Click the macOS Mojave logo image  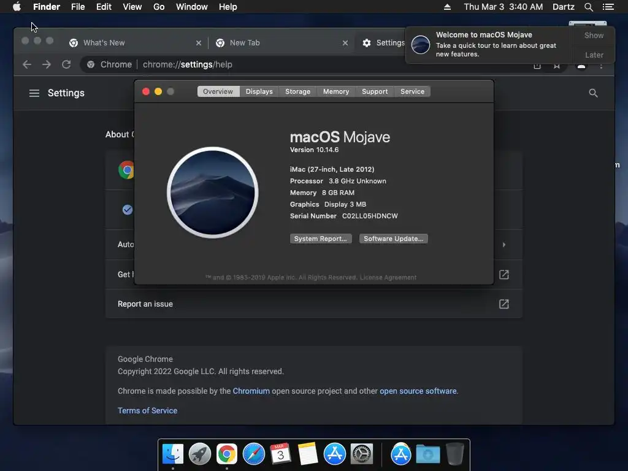pos(213,193)
